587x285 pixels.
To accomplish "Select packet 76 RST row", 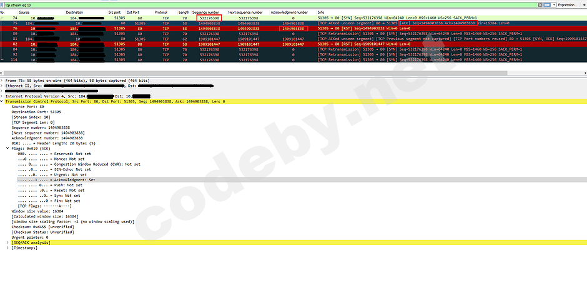I will [293, 29].
